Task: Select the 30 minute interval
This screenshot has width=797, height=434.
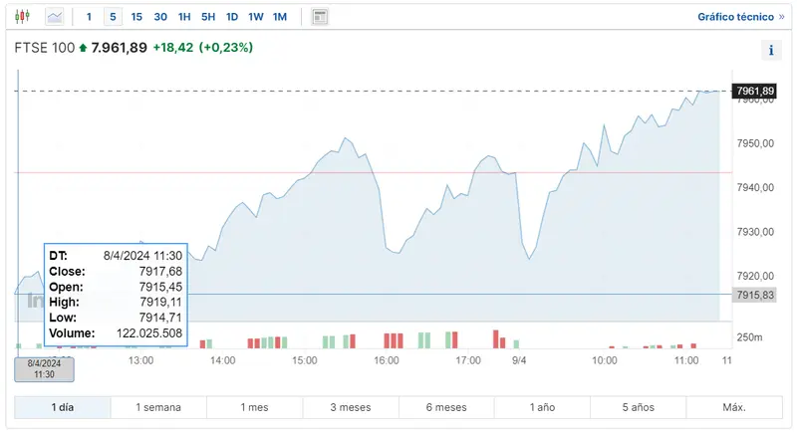Action: point(160,17)
